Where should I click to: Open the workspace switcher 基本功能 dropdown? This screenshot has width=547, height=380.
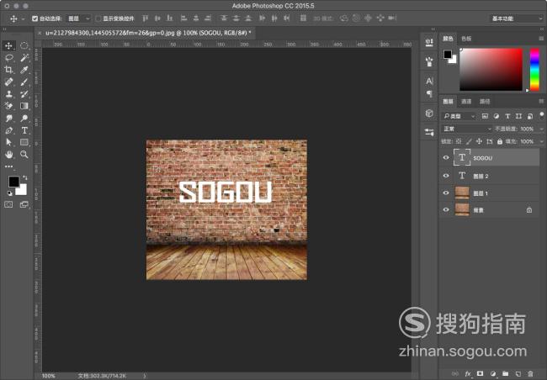[516, 18]
